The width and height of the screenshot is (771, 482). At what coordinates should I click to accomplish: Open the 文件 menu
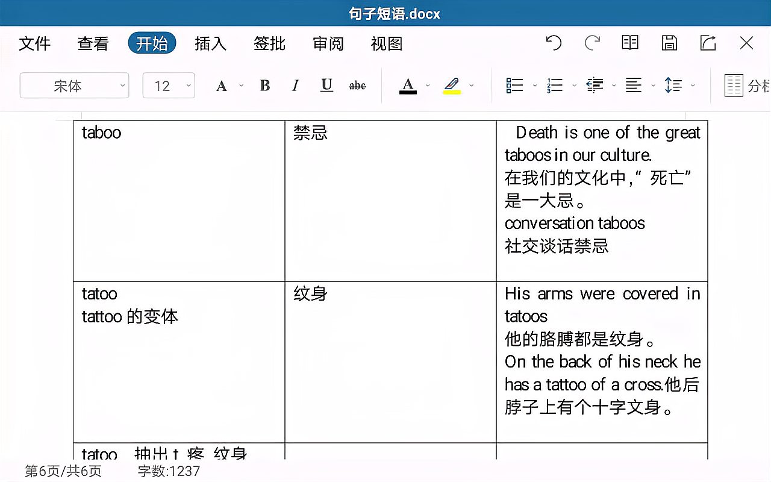pos(35,43)
